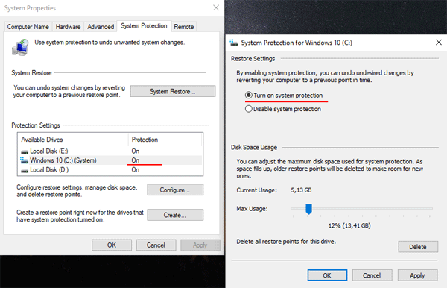
Task: Select the System Protection tab
Action: 144,26
